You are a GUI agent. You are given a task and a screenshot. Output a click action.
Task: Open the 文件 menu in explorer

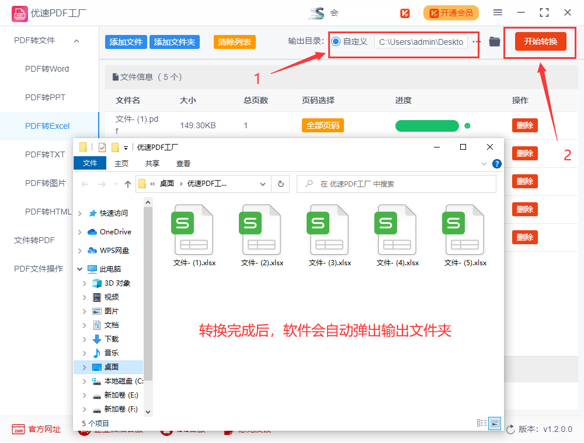tap(90, 163)
